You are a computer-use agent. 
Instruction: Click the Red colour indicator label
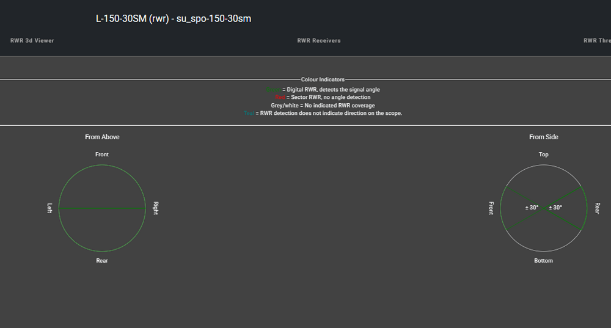click(280, 98)
